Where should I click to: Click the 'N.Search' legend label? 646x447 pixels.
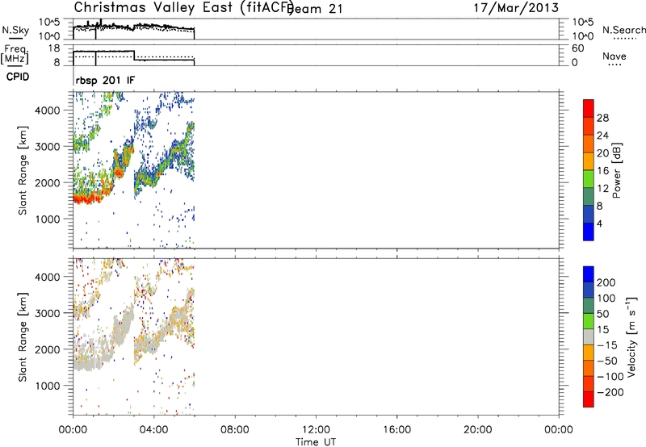624,30
